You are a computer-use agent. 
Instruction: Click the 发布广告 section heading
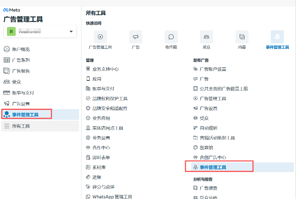[x=201, y=60]
